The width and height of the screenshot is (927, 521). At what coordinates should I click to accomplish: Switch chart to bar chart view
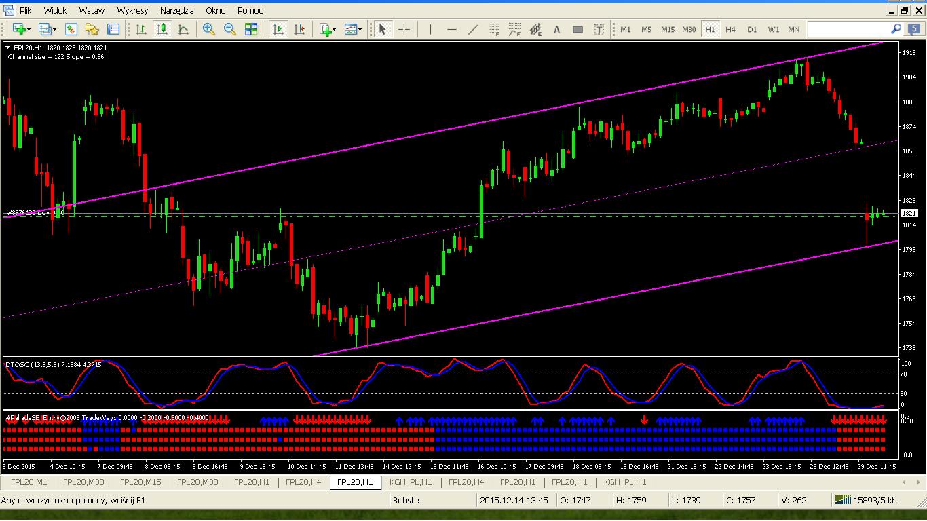[141, 29]
